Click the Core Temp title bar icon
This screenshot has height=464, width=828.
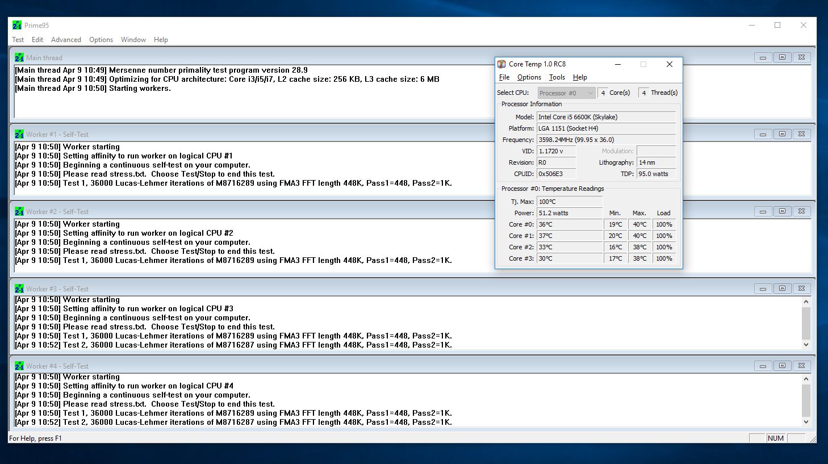click(501, 64)
